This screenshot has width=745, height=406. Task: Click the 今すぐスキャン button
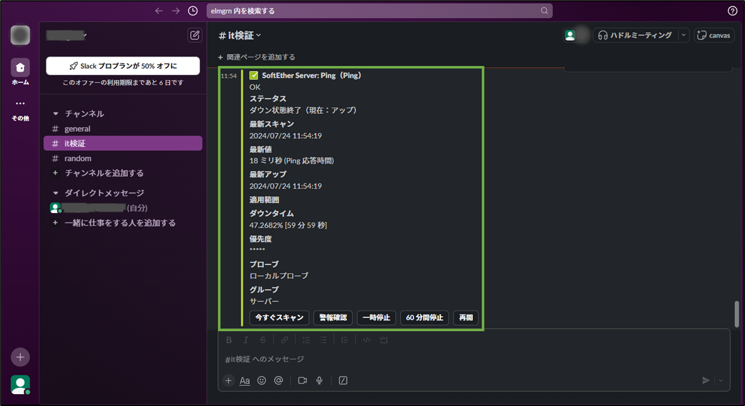280,317
